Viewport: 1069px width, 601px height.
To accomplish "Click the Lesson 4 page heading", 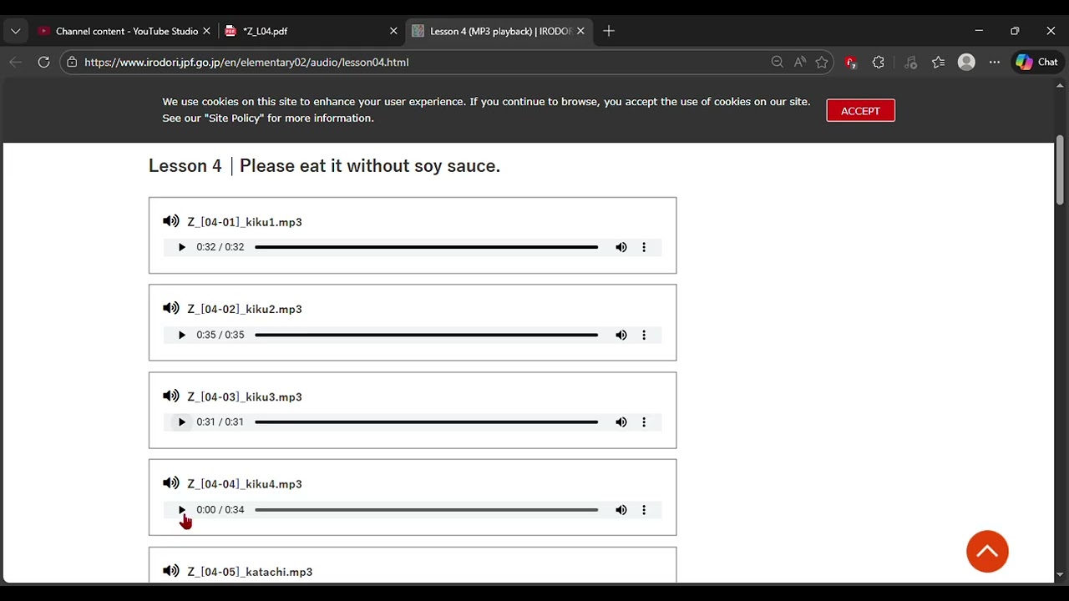I will point(324,165).
